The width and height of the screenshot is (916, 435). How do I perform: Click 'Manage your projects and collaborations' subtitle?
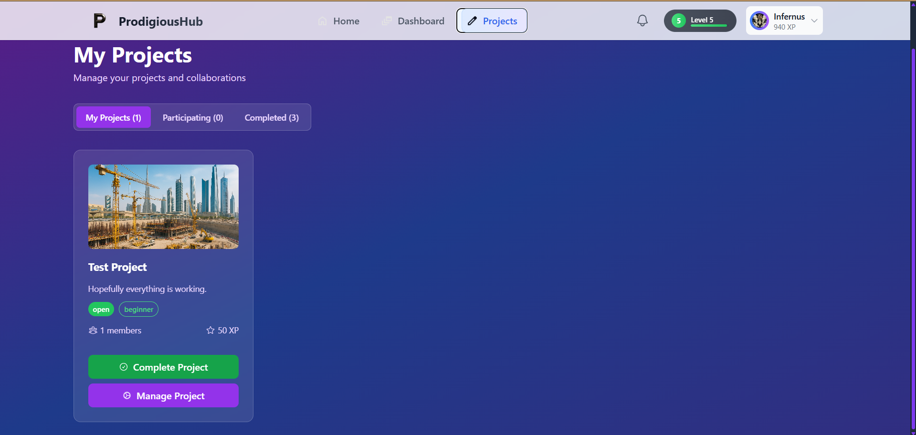(x=159, y=78)
